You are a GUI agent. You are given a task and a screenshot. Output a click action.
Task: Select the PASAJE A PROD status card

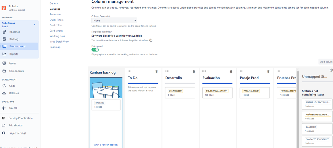coord(255,93)
